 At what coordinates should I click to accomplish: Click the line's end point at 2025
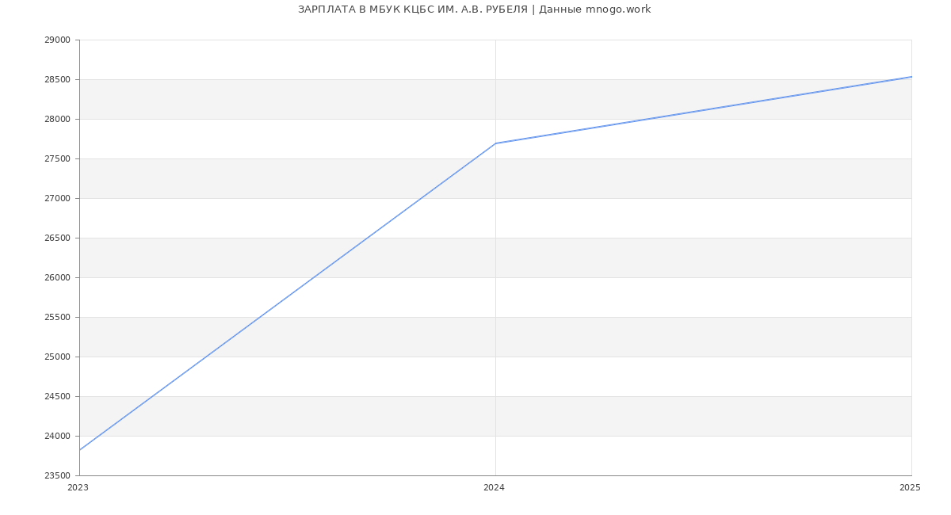click(911, 77)
